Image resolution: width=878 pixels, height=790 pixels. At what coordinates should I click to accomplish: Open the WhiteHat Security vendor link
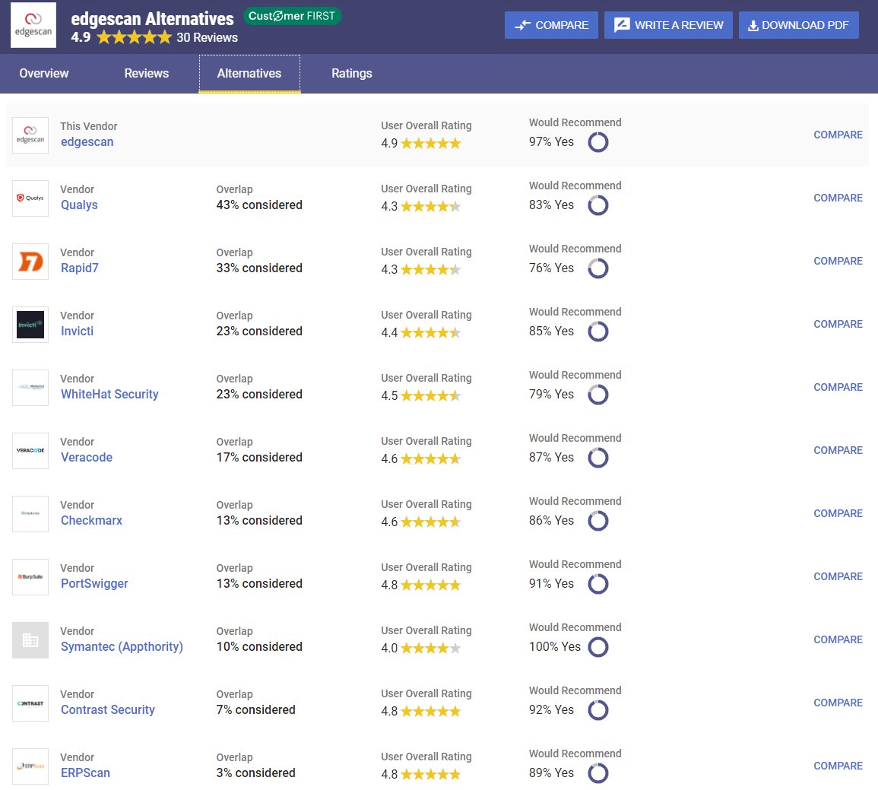click(x=109, y=394)
